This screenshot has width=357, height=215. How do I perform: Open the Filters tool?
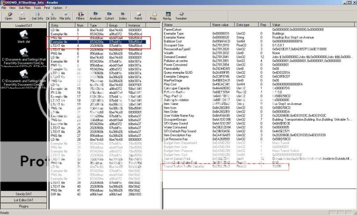point(80,15)
